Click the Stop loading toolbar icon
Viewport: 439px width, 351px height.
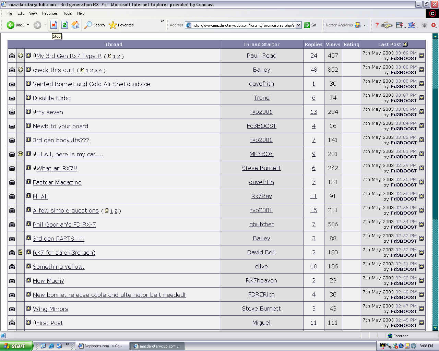[x=54, y=25]
